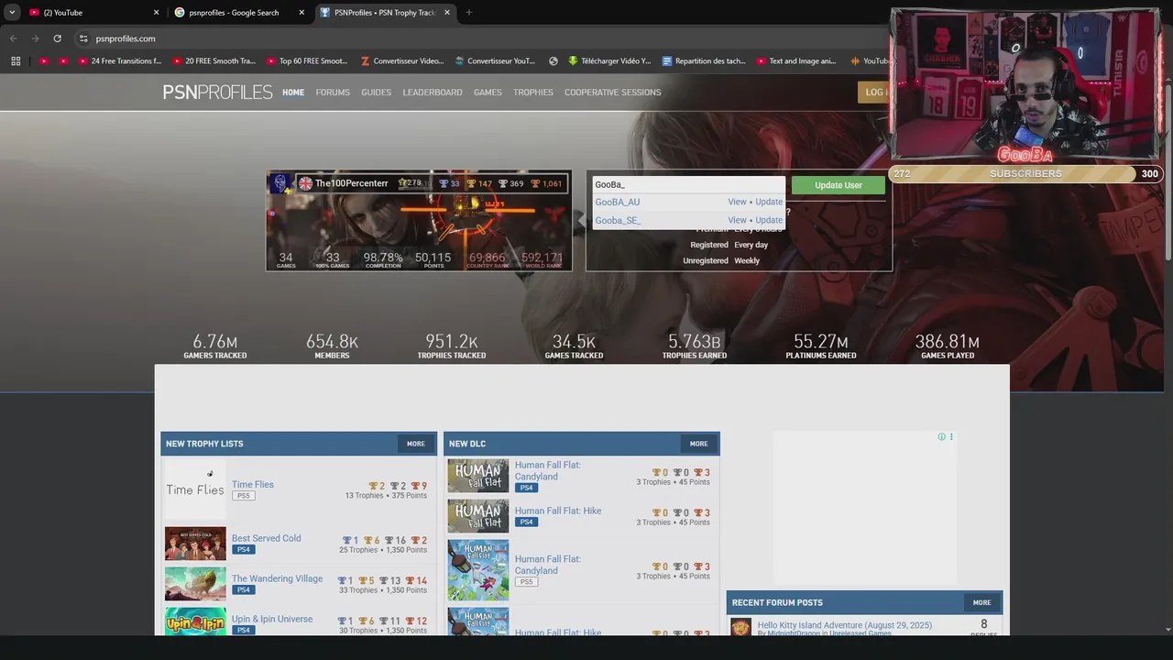Open the 20 FREE Smooth Tra... bookmark

tap(214, 61)
